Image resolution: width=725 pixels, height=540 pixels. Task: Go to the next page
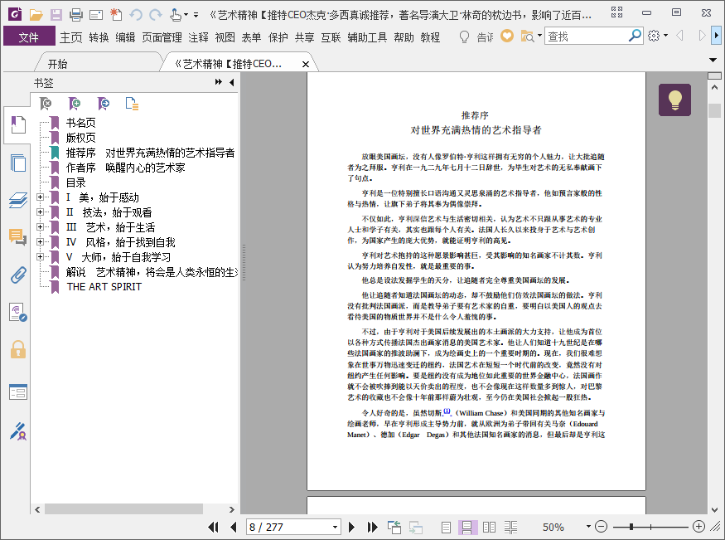point(351,527)
